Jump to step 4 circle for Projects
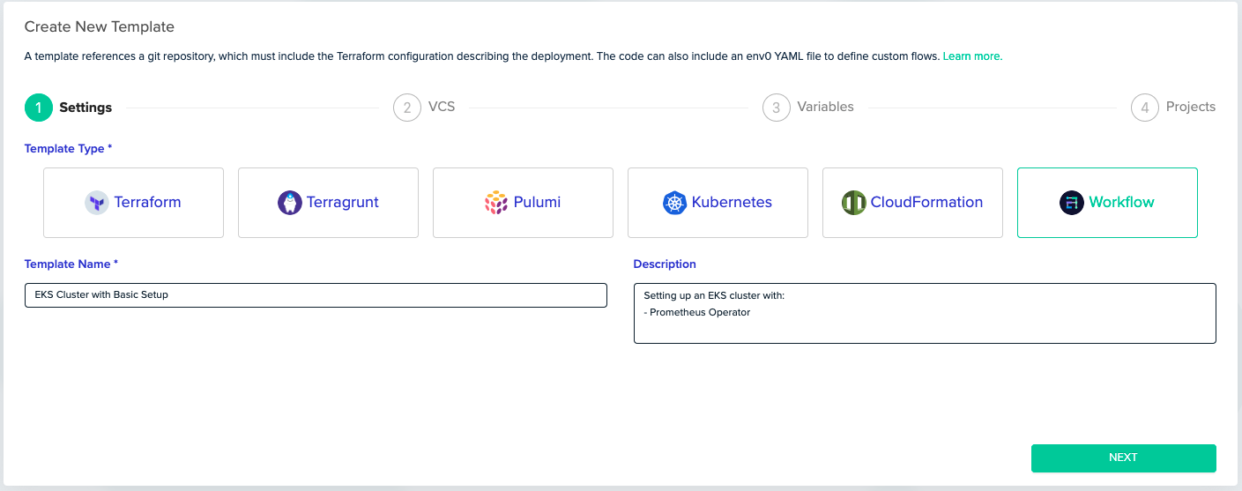The width and height of the screenshot is (1242, 491). click(1145, 108)
